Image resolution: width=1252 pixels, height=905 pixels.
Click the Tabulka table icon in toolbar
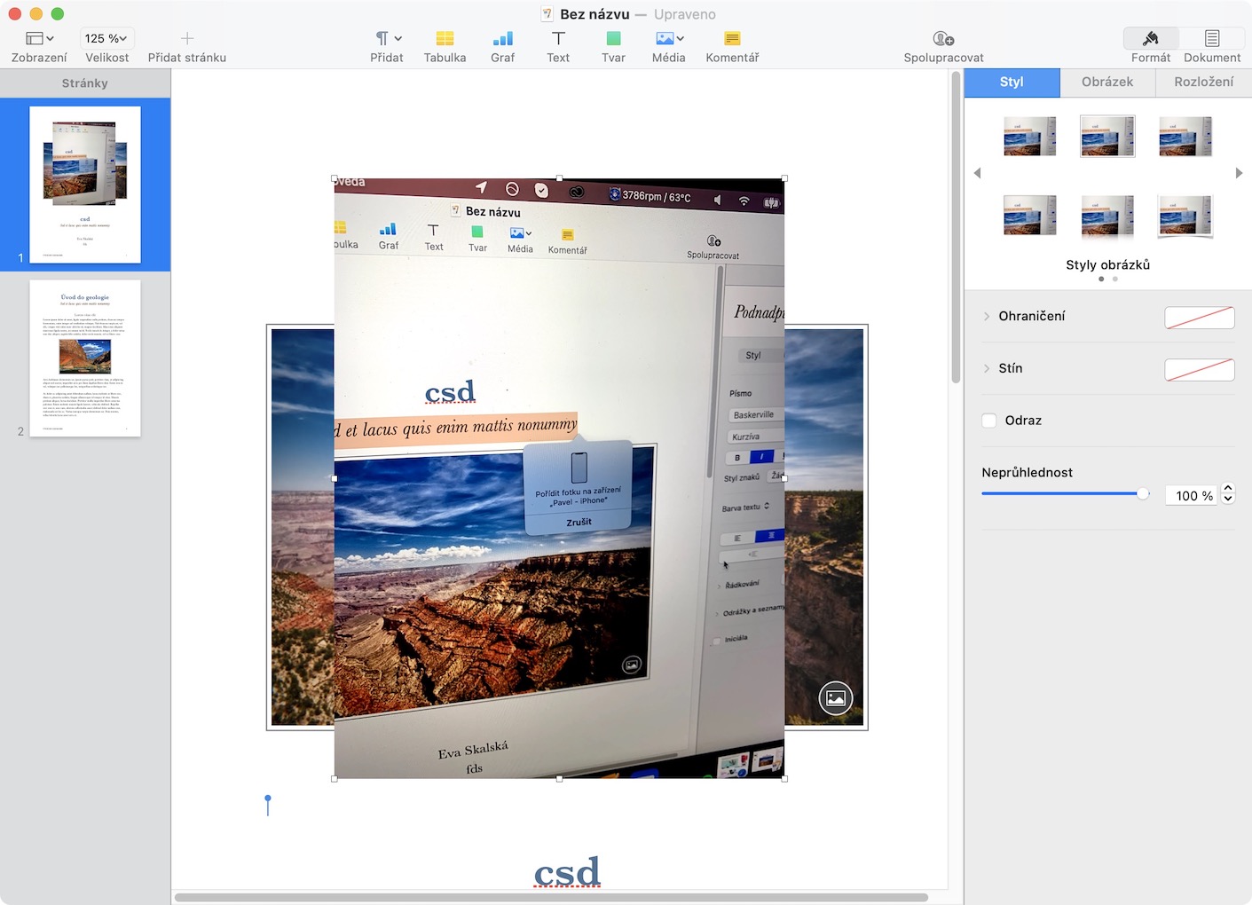445,39
